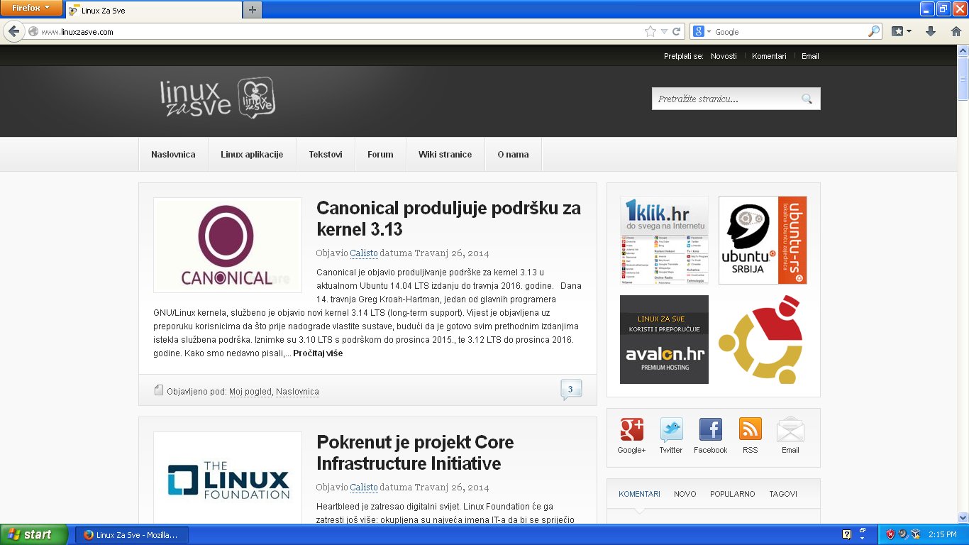969x545 pixels.
Task: Bookmark page with the star icon
Action: (650, 31)
